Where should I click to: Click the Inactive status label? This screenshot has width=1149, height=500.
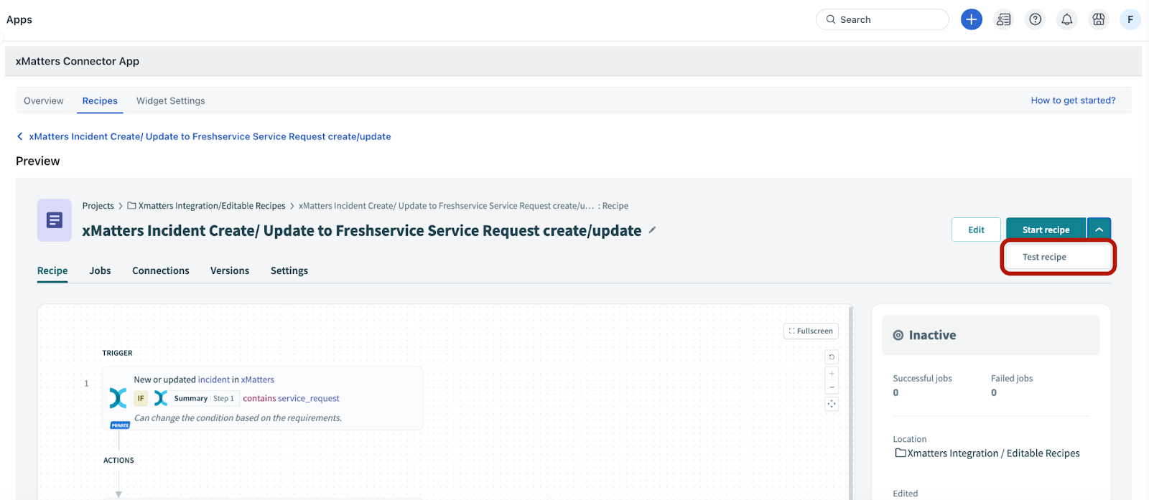click(932, 335)
